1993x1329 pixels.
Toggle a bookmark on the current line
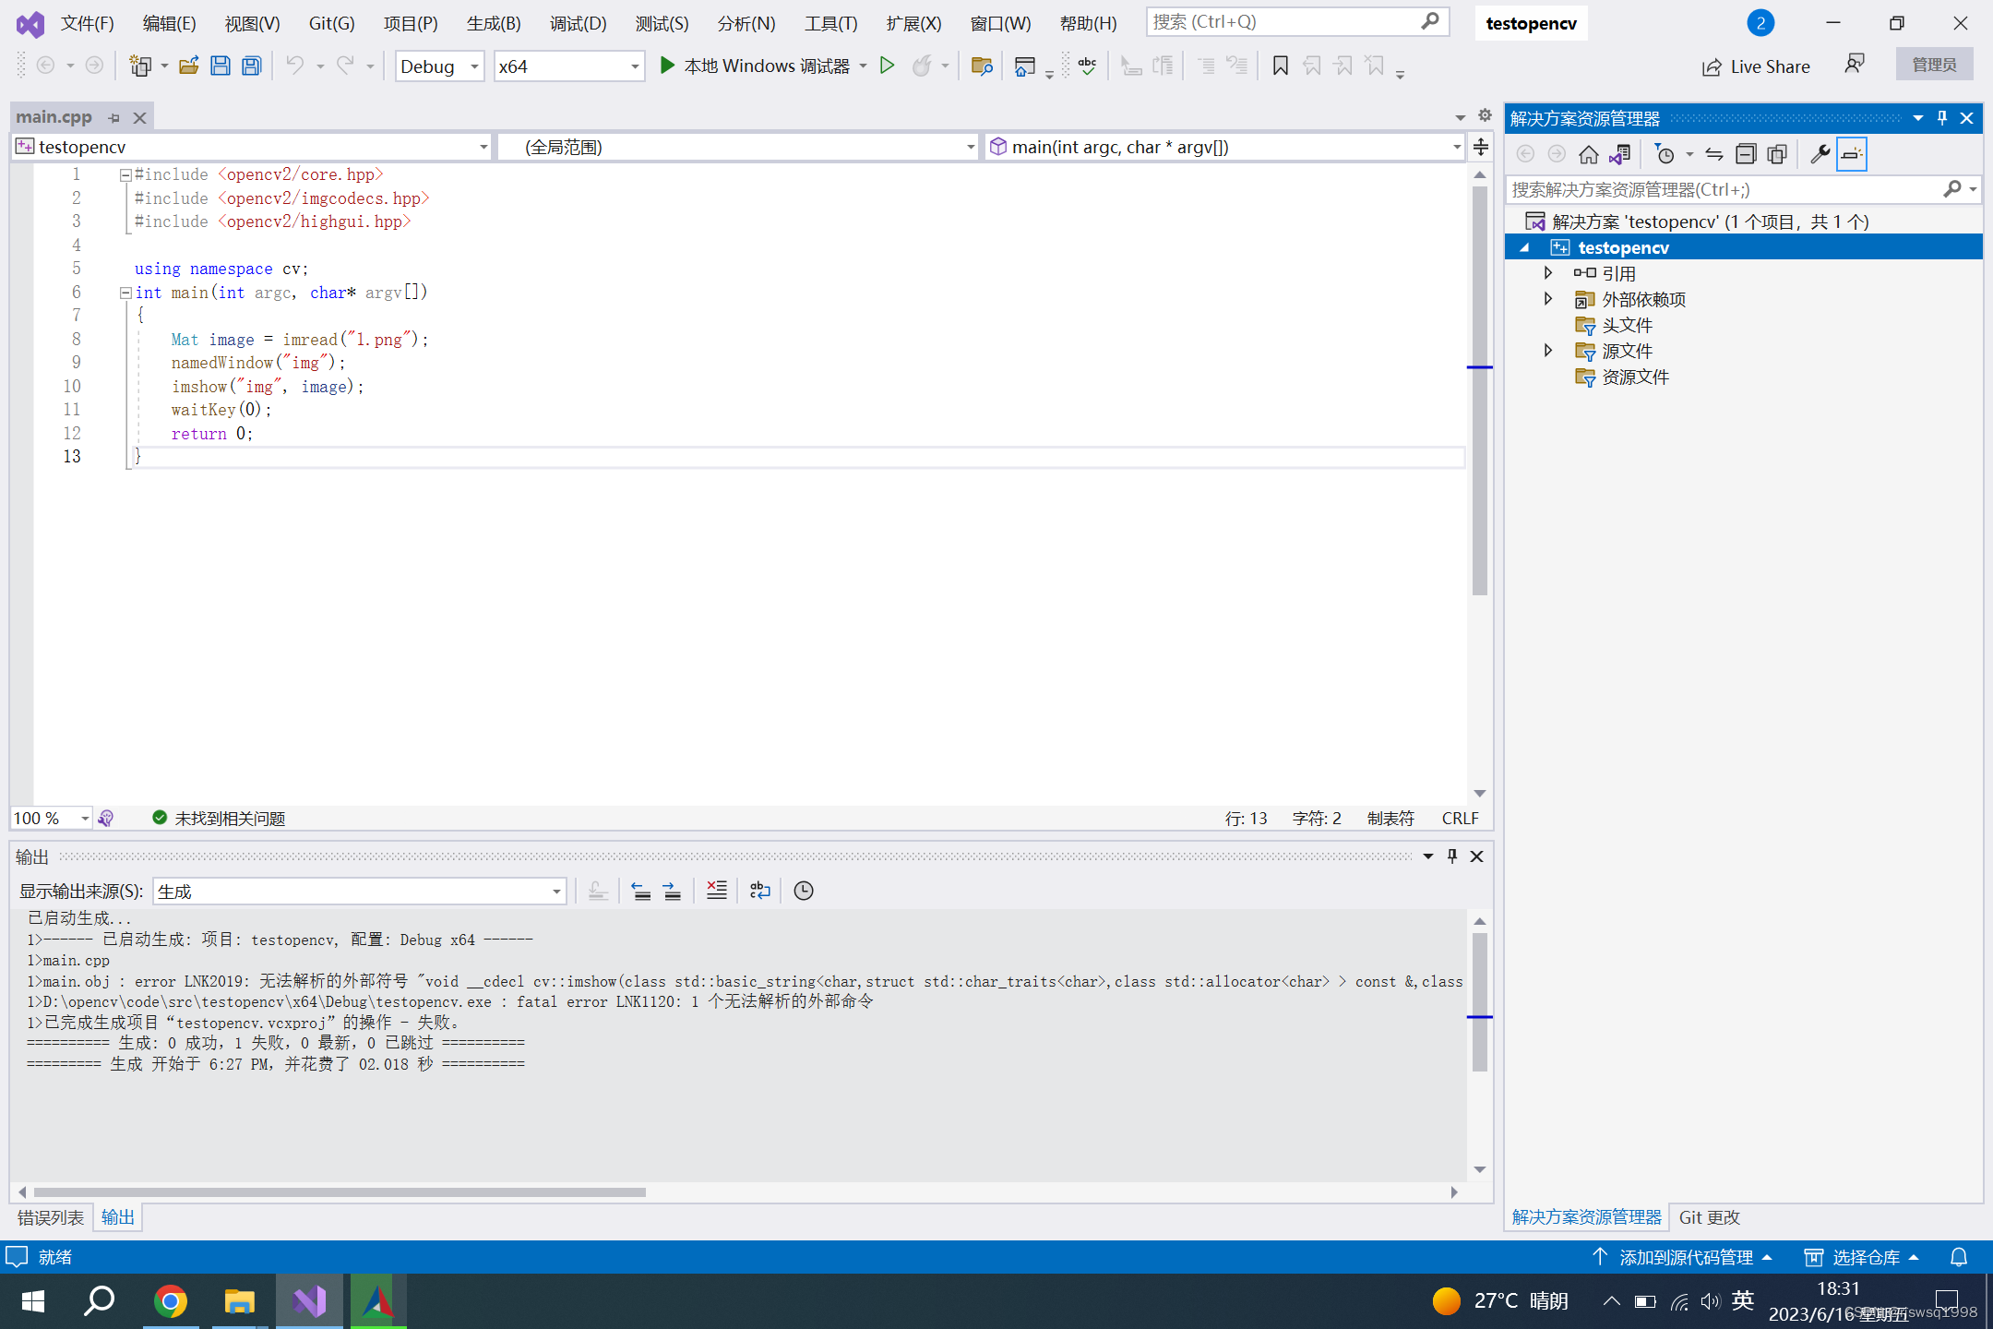click(x=1281, y=66)
